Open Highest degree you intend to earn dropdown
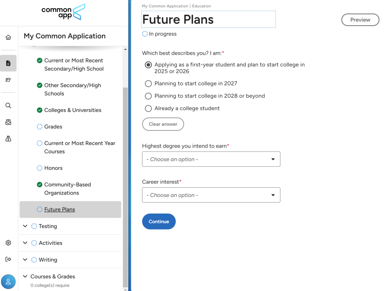Viewport: 387px width, 291px height. tap(211, 159)
